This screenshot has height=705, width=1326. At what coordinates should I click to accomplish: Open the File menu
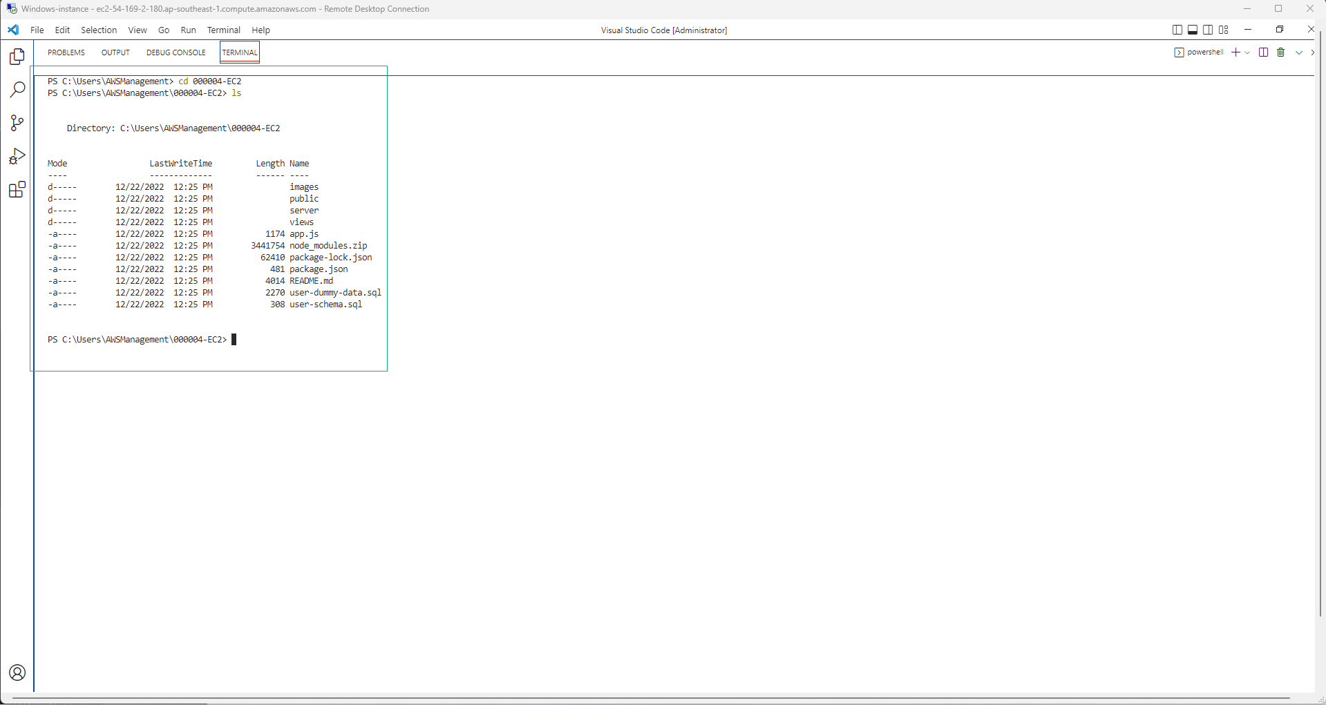click(37, 30)
